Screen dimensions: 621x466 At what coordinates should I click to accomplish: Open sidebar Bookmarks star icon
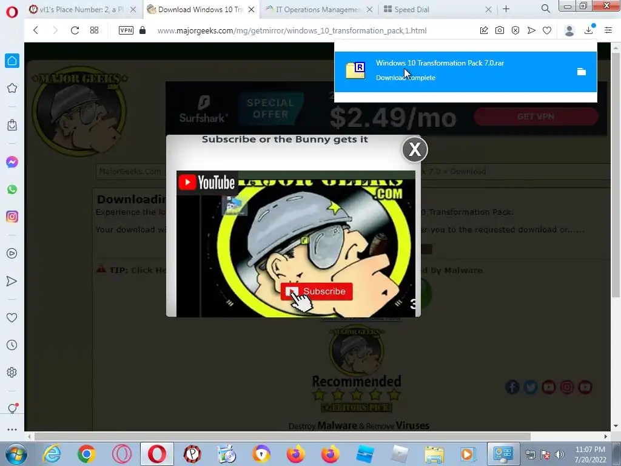click(x=12, y=88)
